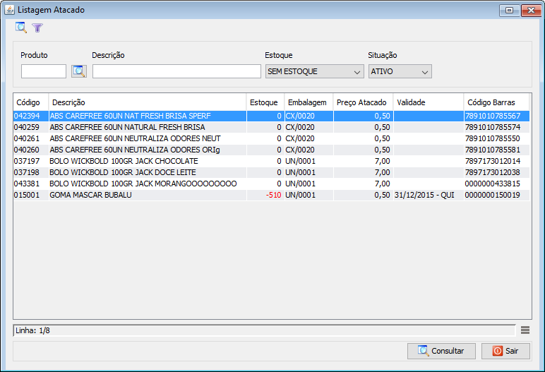This screenshot has height=372, width=545.
Task: Maximize the Listagem Atacado window
Action: (x=508, y=10)
